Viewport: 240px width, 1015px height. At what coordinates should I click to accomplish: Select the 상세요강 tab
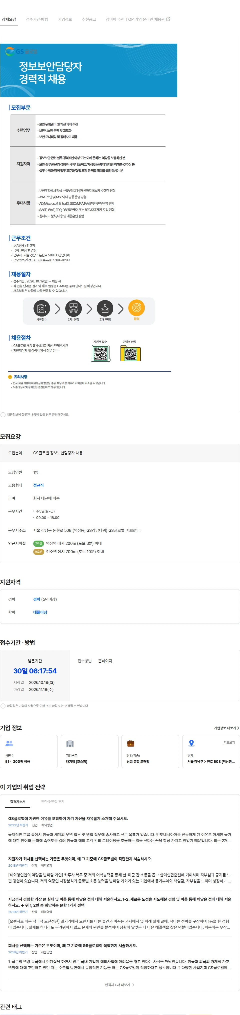tap(9, 19)
